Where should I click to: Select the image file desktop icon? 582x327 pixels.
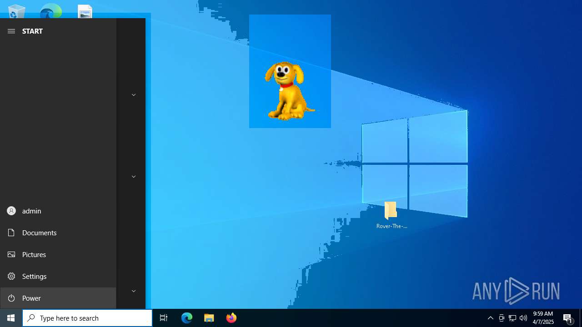pyautogui.click(x=85, y=11)
